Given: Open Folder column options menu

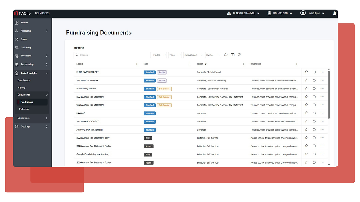Looking at the screenshot, I should pyautogui.click(x=243, y=64).
